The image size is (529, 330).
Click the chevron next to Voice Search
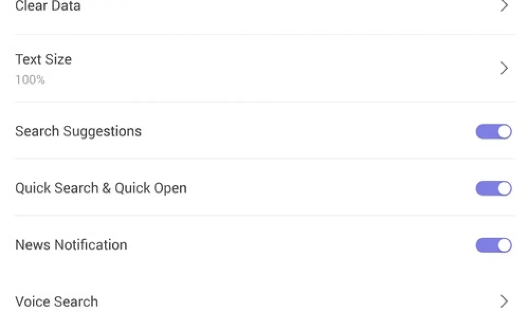pos(504,302)
